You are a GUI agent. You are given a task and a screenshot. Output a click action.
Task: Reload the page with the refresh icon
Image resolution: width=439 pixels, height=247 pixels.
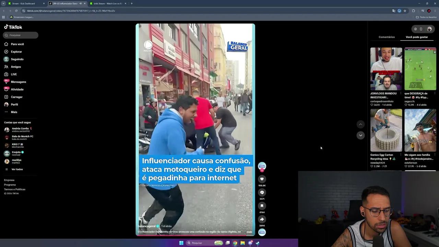16,11
